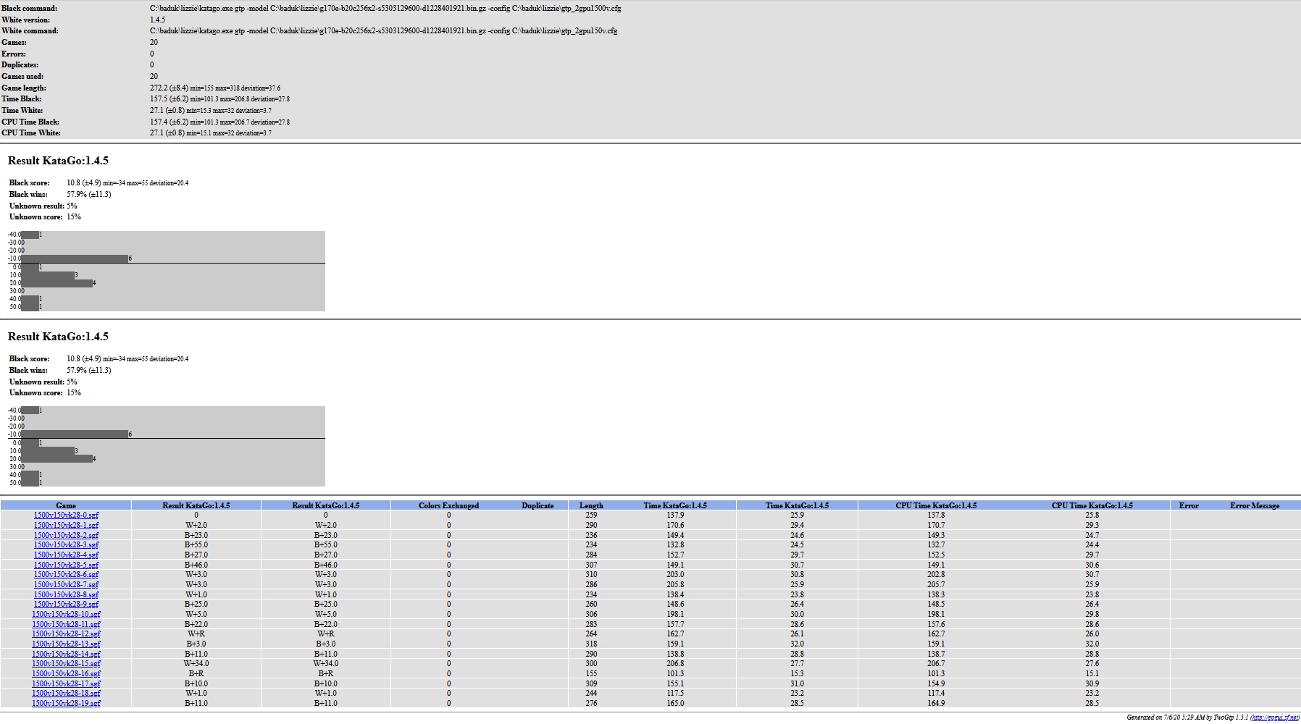Open the 1500v150vk28-0.sgf game link
This screenshot has width=1301, height=724.
tap(66, 515)
